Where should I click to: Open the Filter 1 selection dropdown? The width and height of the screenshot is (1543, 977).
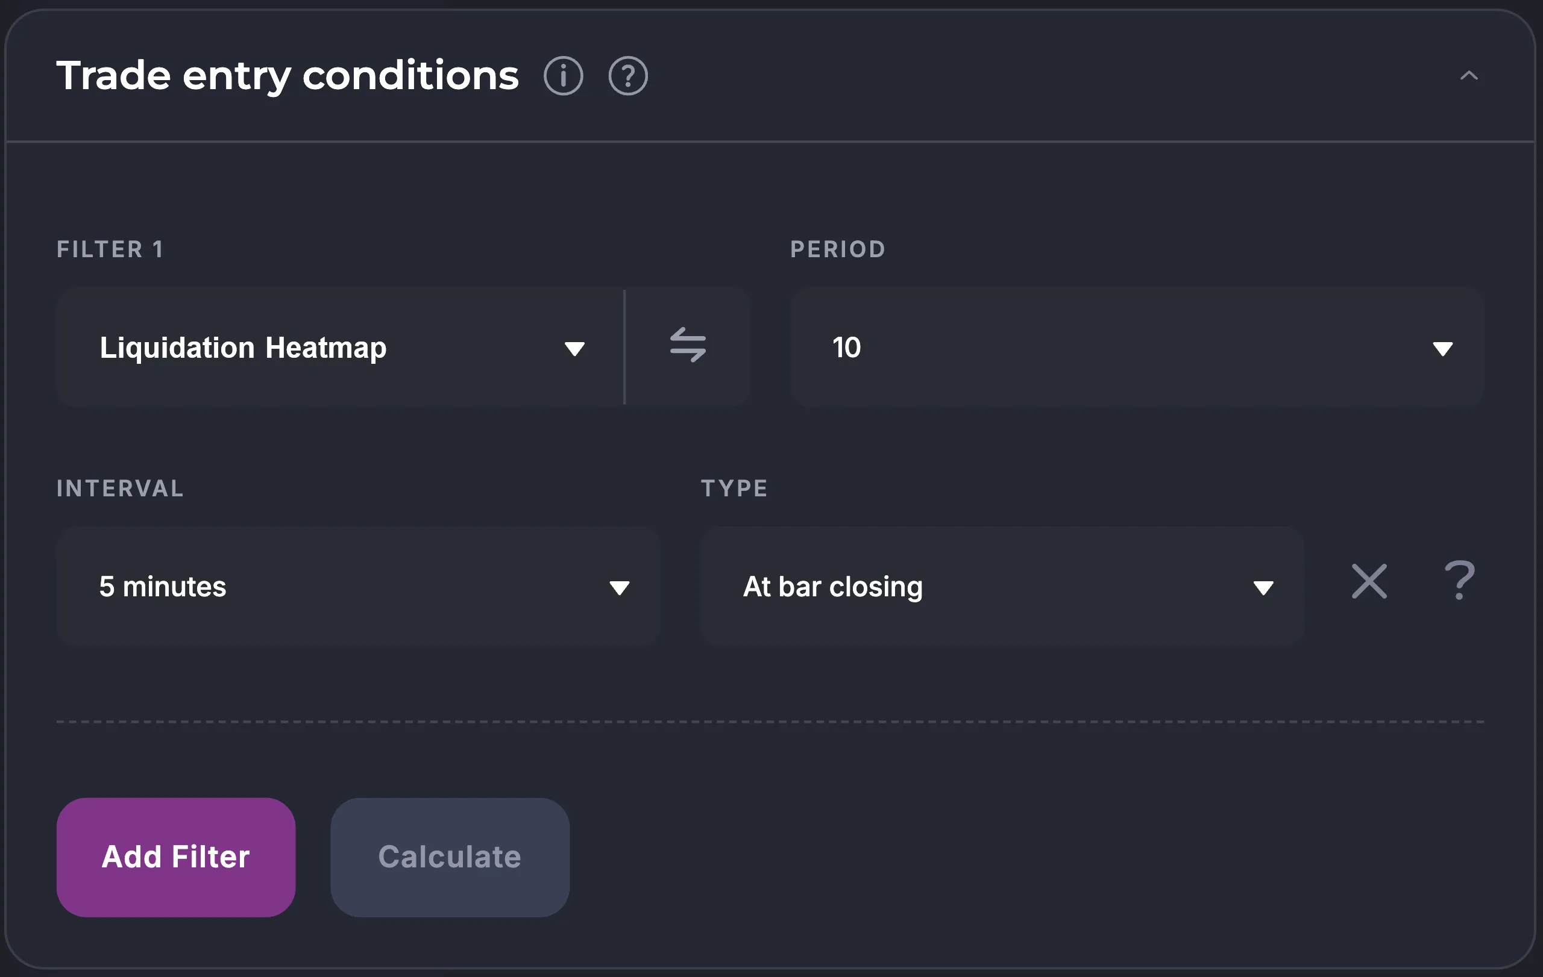339,348
